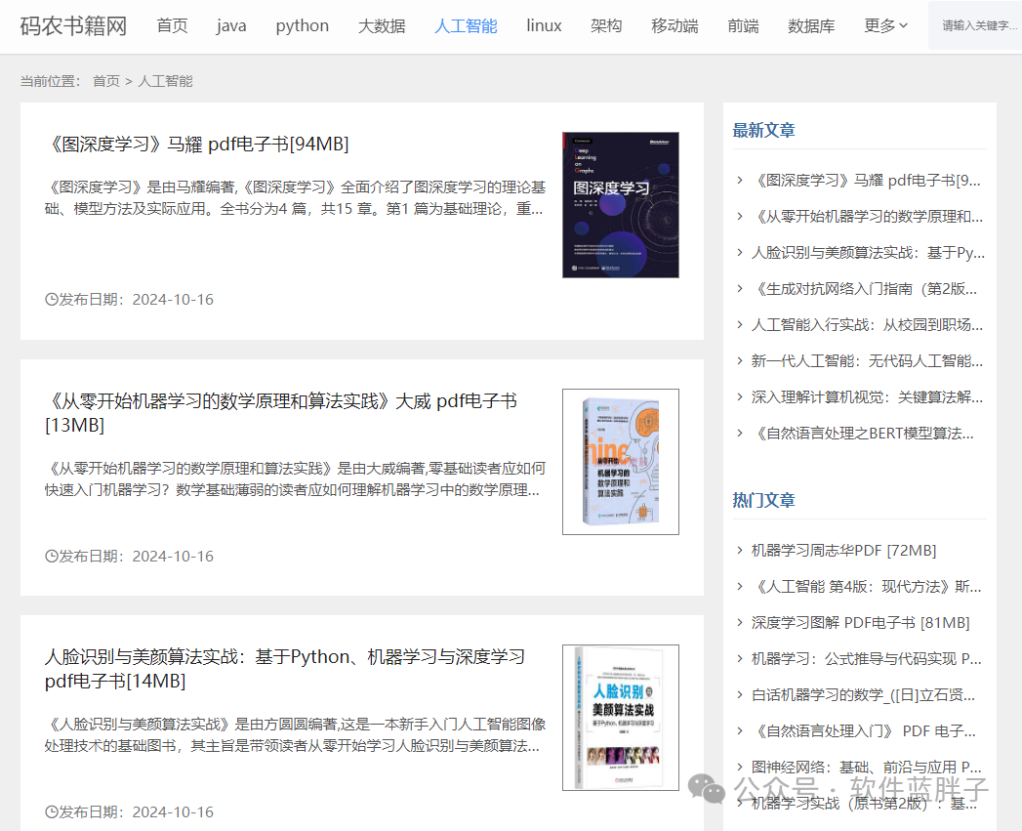Click the 机器学习的数学原理 book cover thumbnail
The height and width of the screenshot is (831, 1022).
(x=621, y=462)
